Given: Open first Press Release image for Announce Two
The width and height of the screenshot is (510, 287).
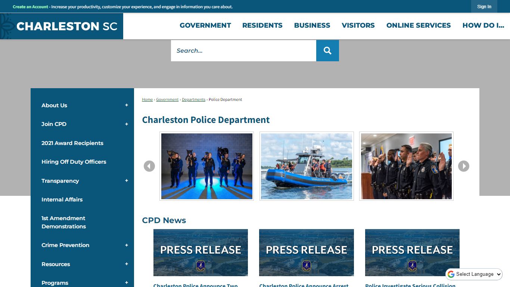Looking at the screenshot, I should point(200,253).
